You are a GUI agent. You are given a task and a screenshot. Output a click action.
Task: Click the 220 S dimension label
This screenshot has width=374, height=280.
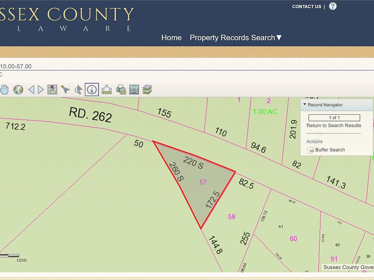[193, 163]
